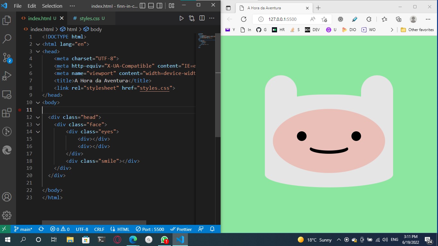
Task: Open feedback icon in status bar
Action: tap(201, 229)
